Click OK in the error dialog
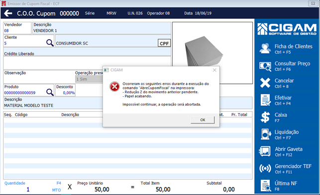Viewport: 320px width, 195px height. coord(203,120)
